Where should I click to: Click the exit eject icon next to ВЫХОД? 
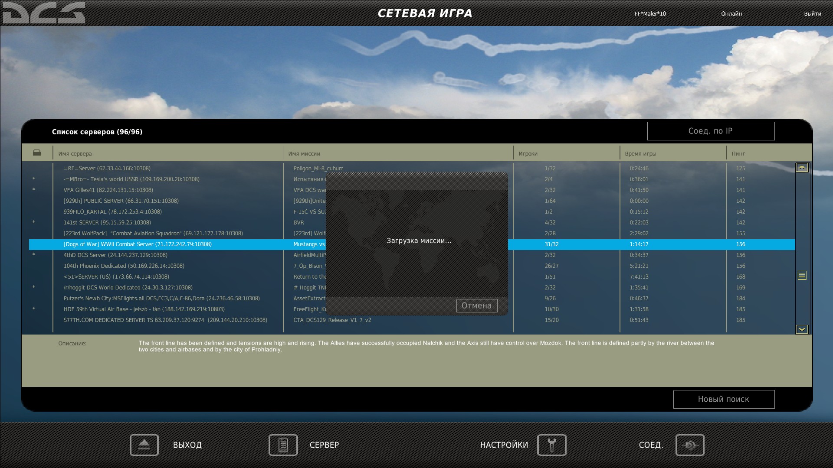click(144, 445)
